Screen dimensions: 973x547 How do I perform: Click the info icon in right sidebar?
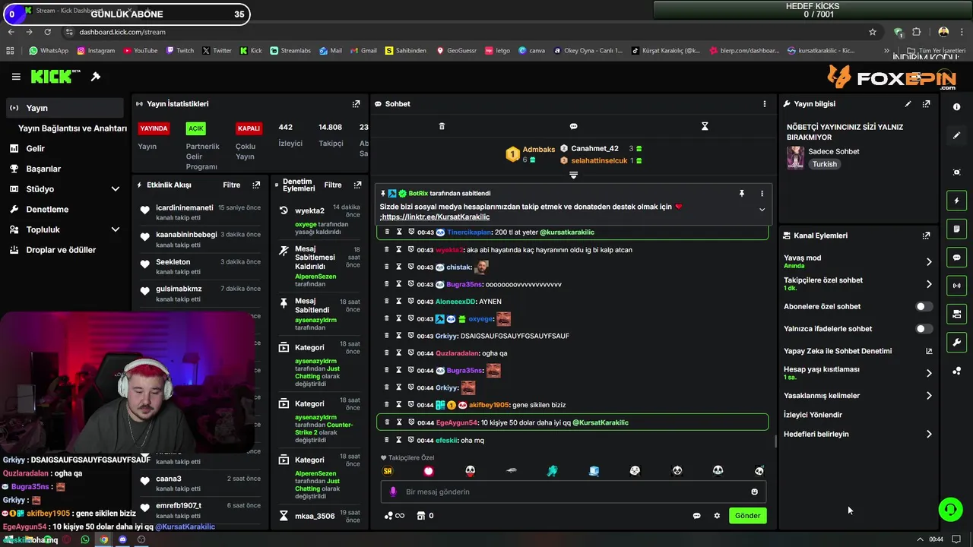click(956, 107)
